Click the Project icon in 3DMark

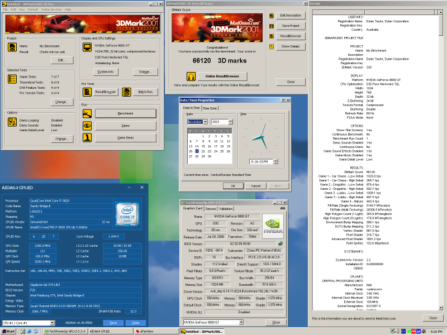click(12, 47)
